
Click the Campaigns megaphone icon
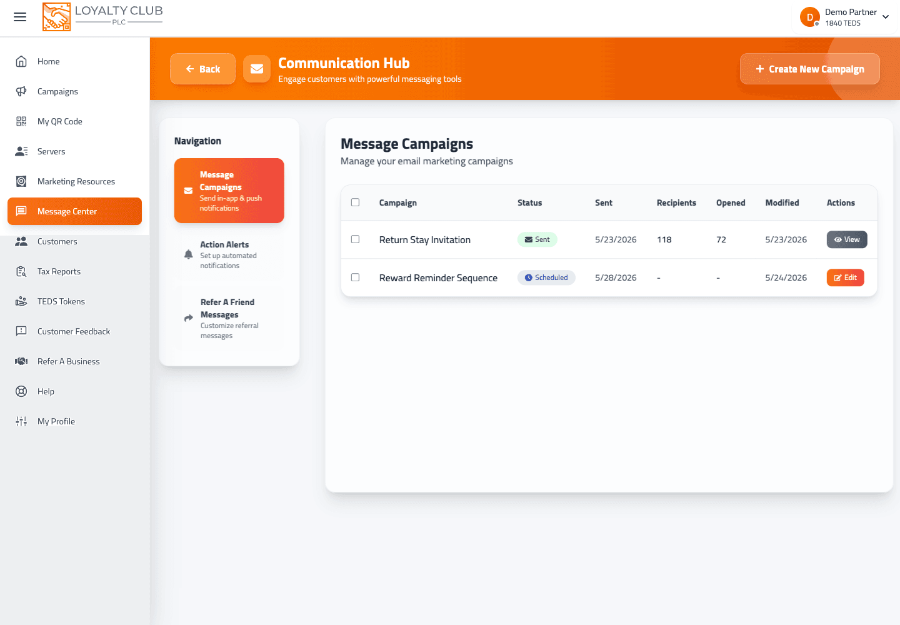21,91
